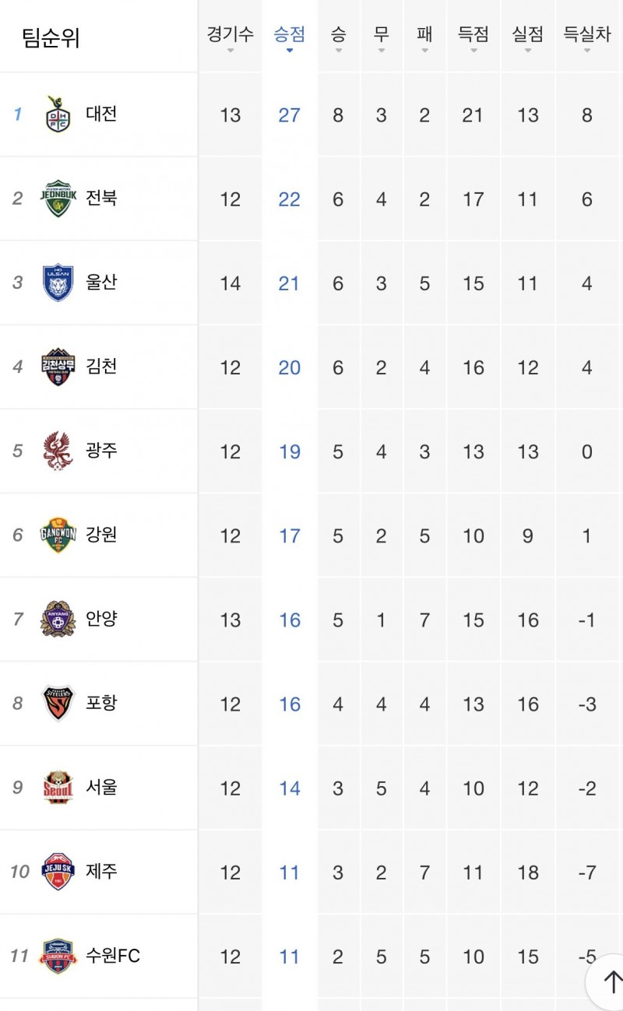Click the Jeju SK team crest
The image size is (623, 1011).
[58, 871]
